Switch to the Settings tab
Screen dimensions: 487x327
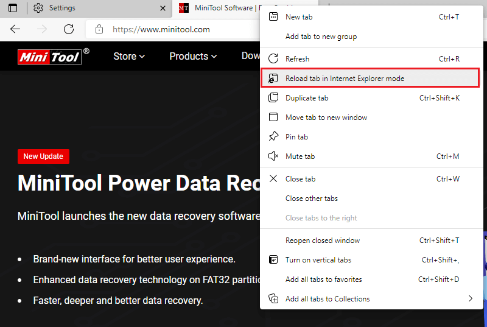[91, 9]
